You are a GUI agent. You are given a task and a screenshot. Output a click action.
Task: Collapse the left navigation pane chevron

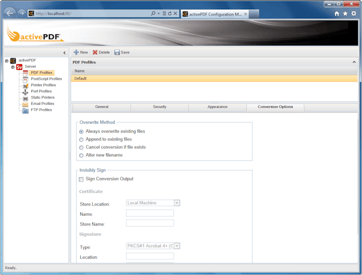pyautogui.click(x=65, y=52)
